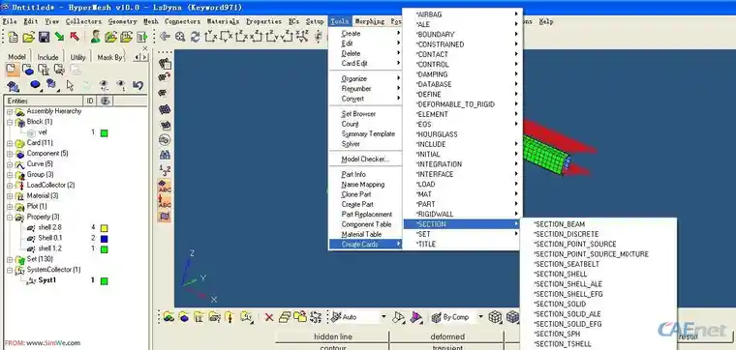Click the green color swatch for Syst1
The width and height of the screenshot is (736, 350).
105,281
